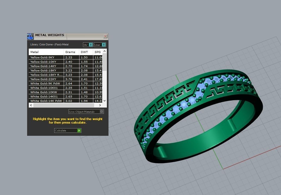
Task: Click the Library: Color Dome label
Action: (49, 45)
